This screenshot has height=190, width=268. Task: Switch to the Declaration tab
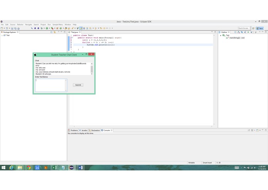point(94,130)
